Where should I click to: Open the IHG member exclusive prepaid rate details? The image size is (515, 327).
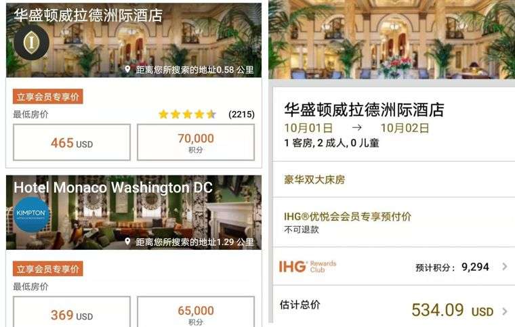tap(394, 222)
